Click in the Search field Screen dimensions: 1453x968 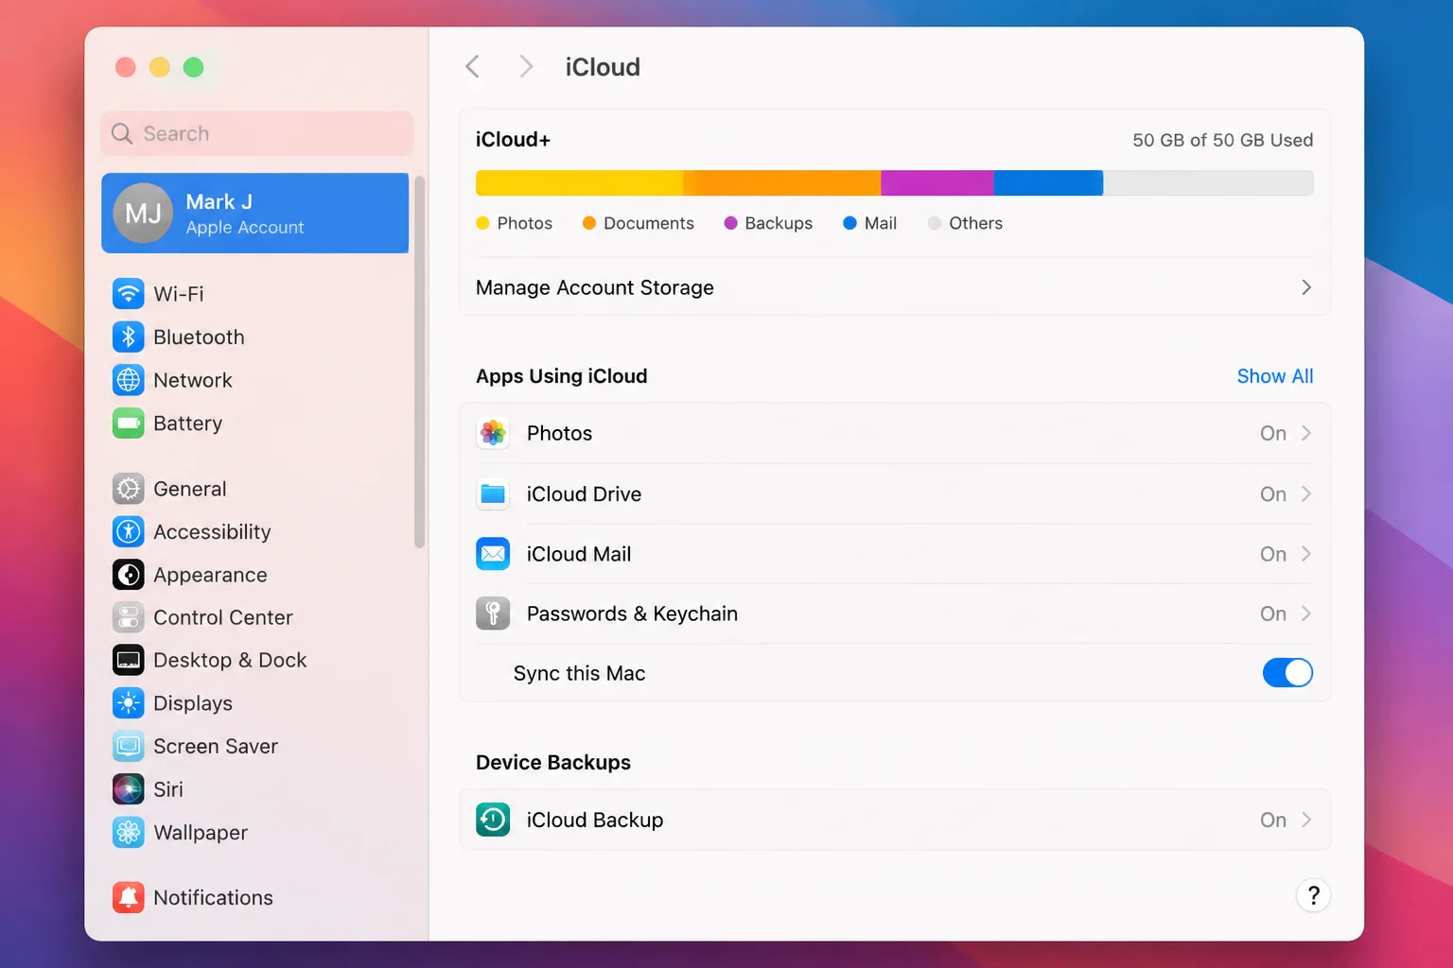[257, 133]
